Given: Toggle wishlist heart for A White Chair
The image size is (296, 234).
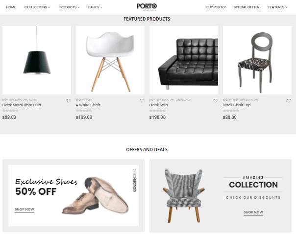Looking at the screenshot, I should coord(142,101).
